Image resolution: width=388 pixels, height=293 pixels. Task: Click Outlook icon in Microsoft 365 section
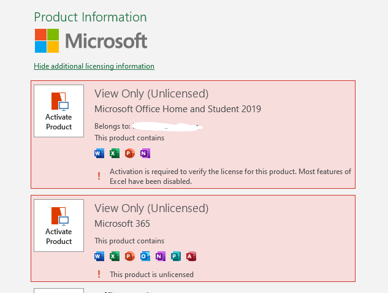click(145, 256)
